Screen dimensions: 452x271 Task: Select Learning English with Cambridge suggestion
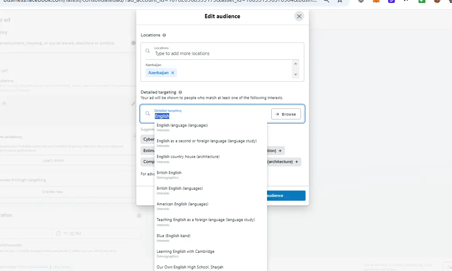(211, 253)
